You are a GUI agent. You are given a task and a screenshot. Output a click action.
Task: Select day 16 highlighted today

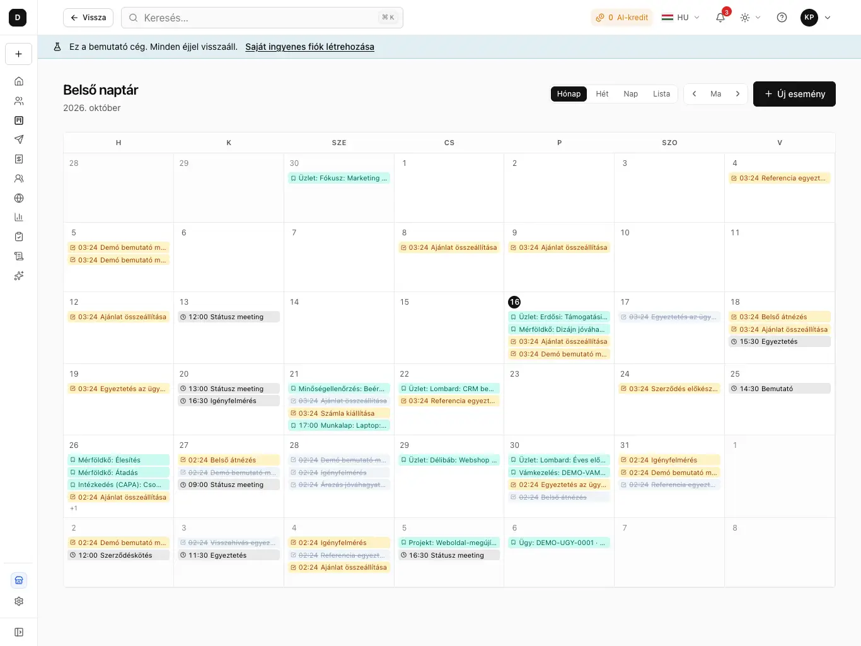pos(514,302)
